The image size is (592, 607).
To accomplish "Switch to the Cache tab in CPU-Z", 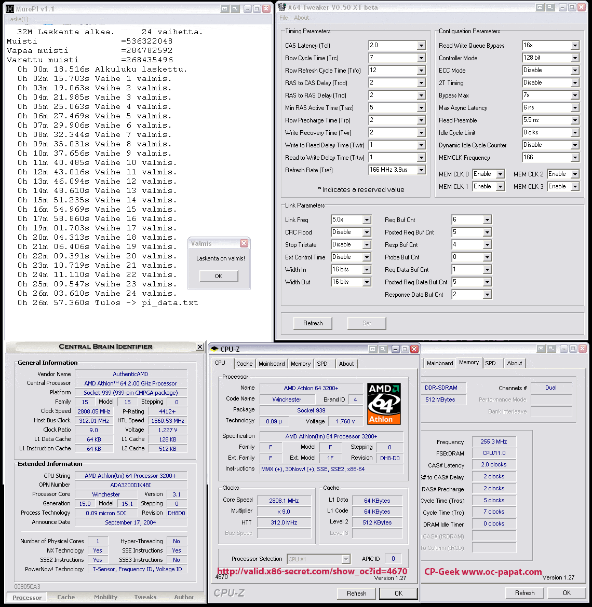I will (244, 364).
